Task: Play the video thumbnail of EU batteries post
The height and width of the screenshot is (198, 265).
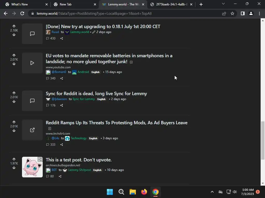Action: pyautogui.click(x=32, y=63)
